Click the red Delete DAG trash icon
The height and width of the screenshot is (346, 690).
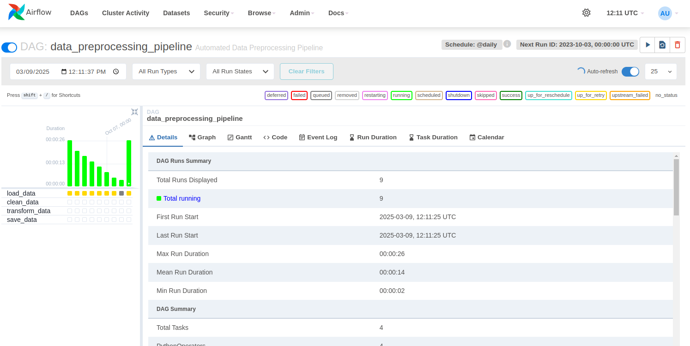(678, 45)
